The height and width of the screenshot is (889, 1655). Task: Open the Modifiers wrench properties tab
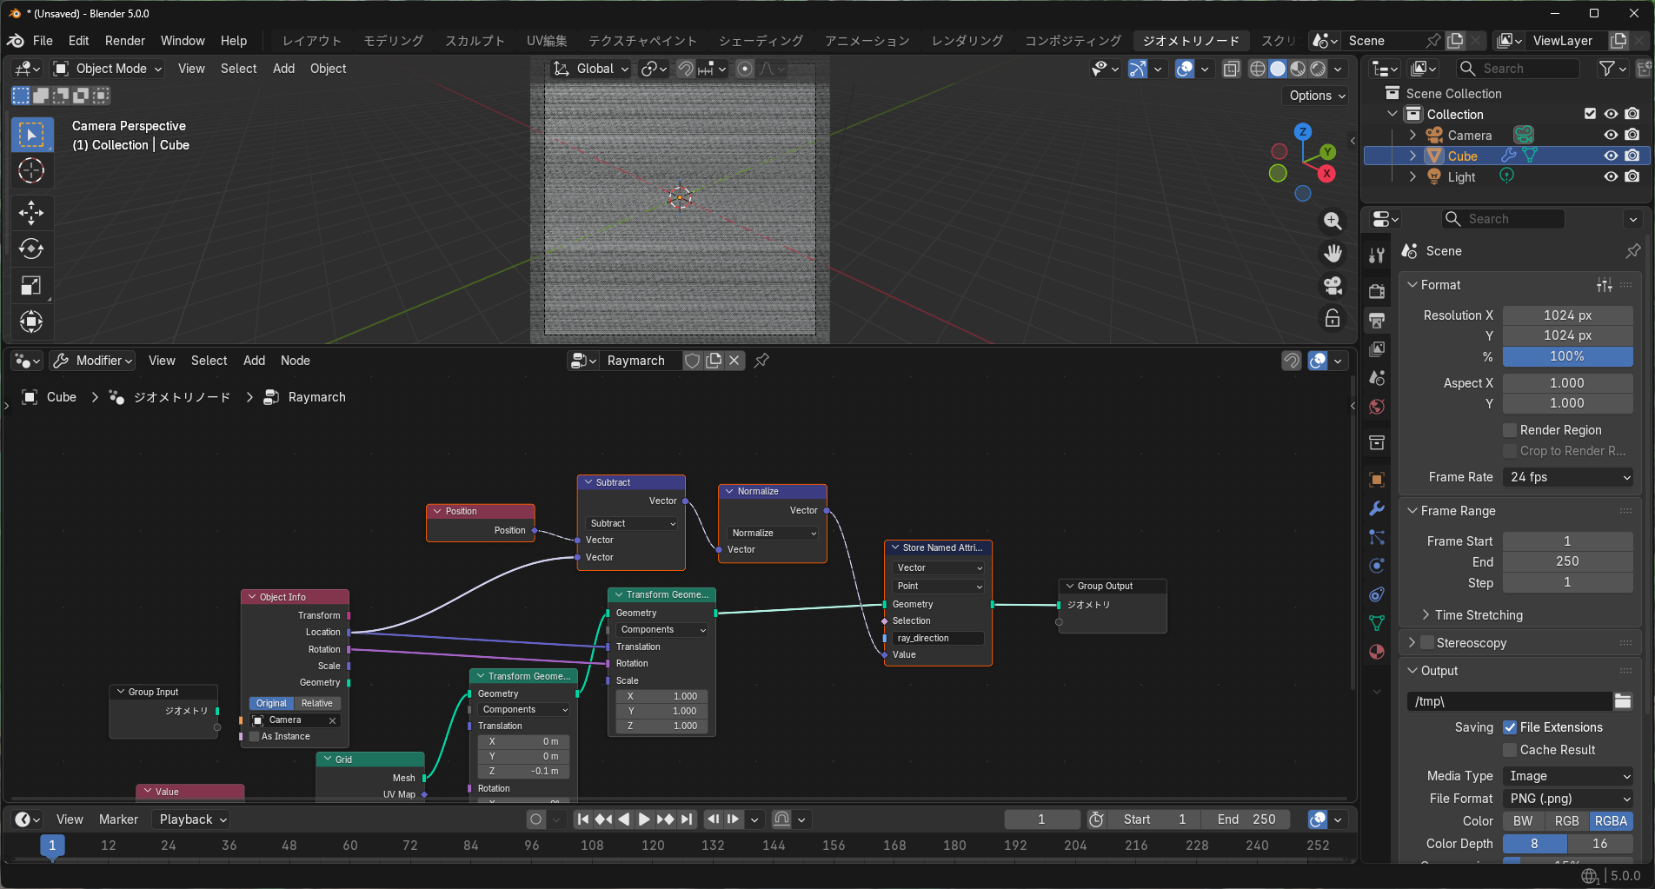click(1376, 508)
